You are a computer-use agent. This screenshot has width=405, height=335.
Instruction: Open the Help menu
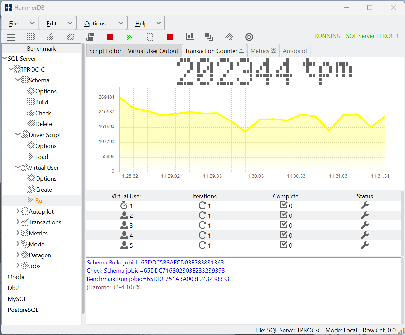146,23
